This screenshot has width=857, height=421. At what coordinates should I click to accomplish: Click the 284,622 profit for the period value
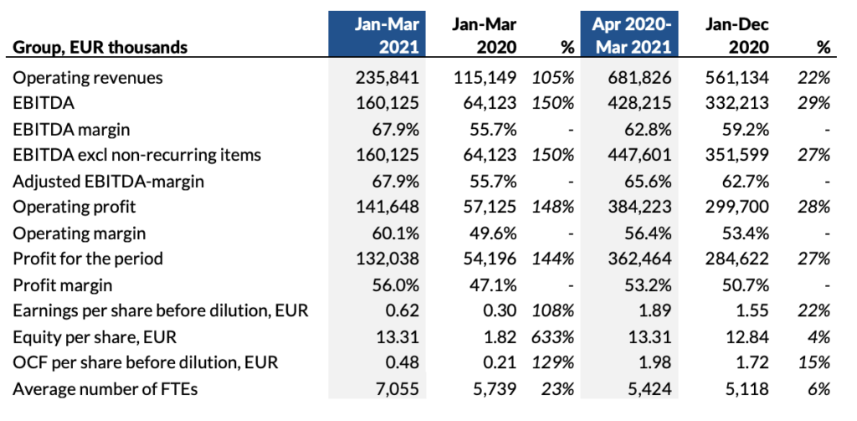pyautogui.click(x=740, y=259)
